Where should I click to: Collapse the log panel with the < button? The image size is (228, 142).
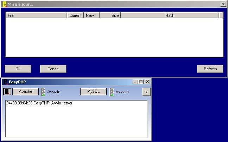(x=146, y=92)
